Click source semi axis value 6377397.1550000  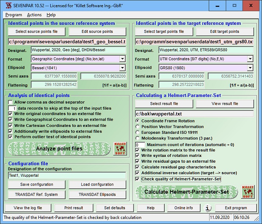coord(54,76)
